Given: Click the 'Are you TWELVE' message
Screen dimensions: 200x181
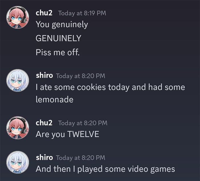Looking at the screenshot, I should pos(67,134).
